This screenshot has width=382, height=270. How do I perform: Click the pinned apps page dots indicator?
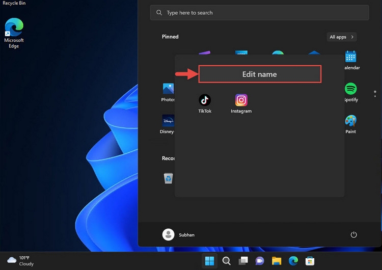(x=375, y=94)
